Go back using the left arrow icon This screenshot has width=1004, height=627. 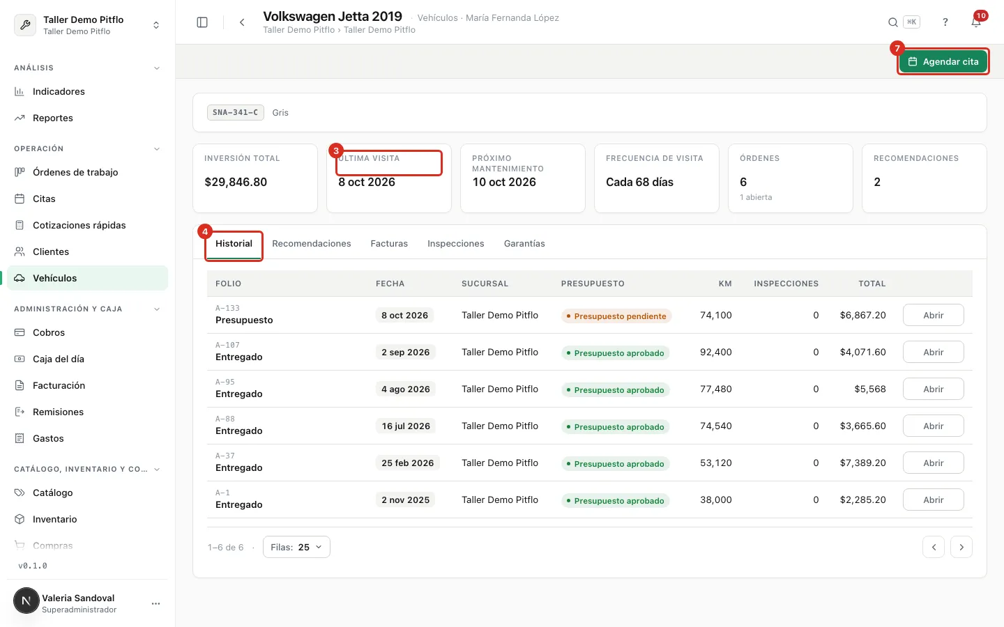point(242,22)
